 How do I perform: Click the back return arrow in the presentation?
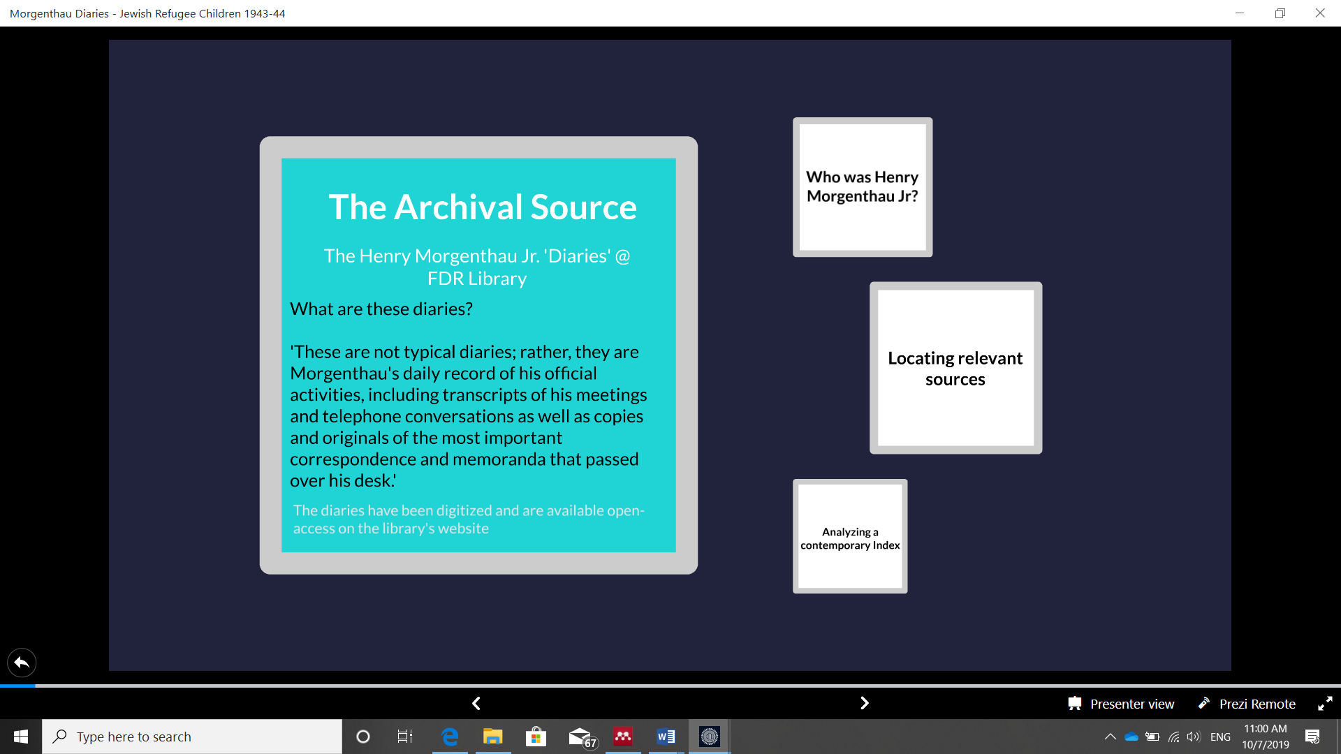[x=22, y=663]
